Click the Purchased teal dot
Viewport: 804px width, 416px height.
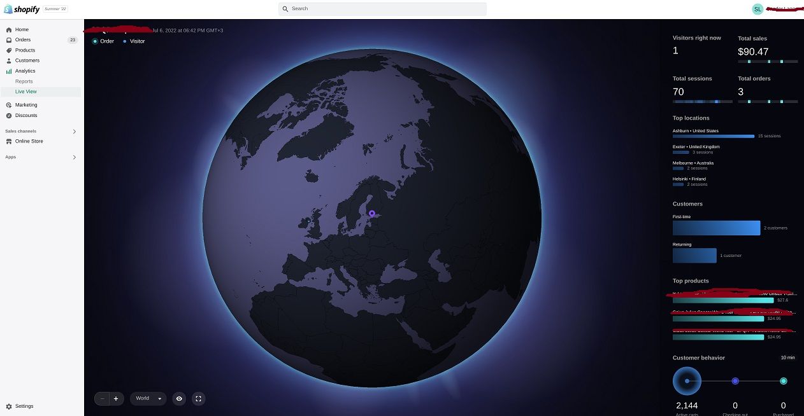click(784, 381)
